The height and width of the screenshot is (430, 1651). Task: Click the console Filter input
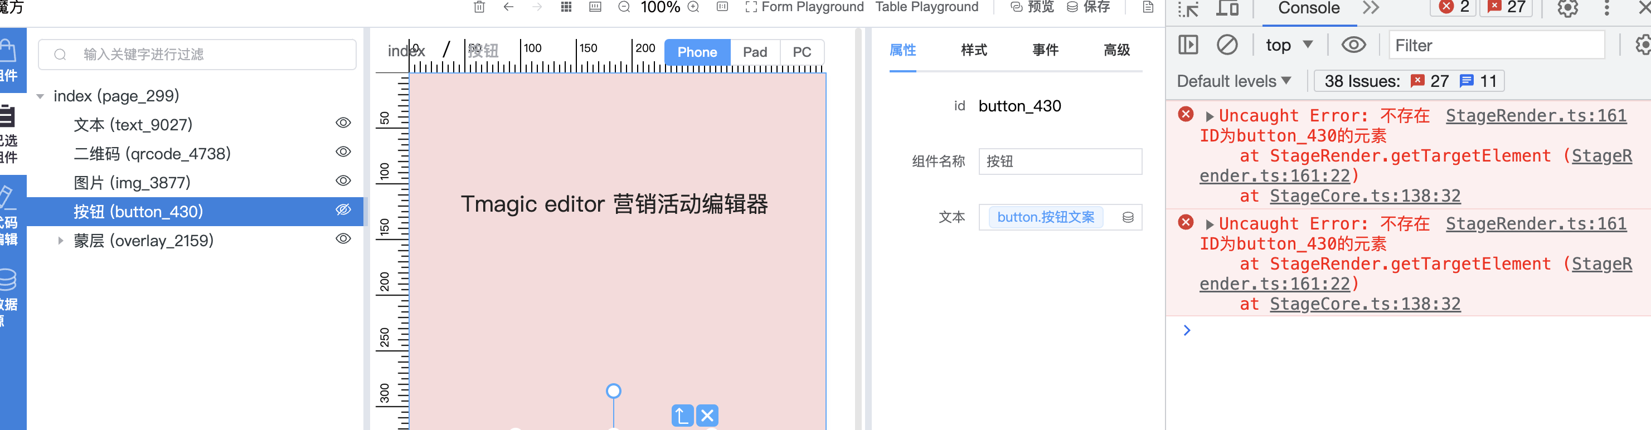pyautogui.click(x=1496, y=45)
